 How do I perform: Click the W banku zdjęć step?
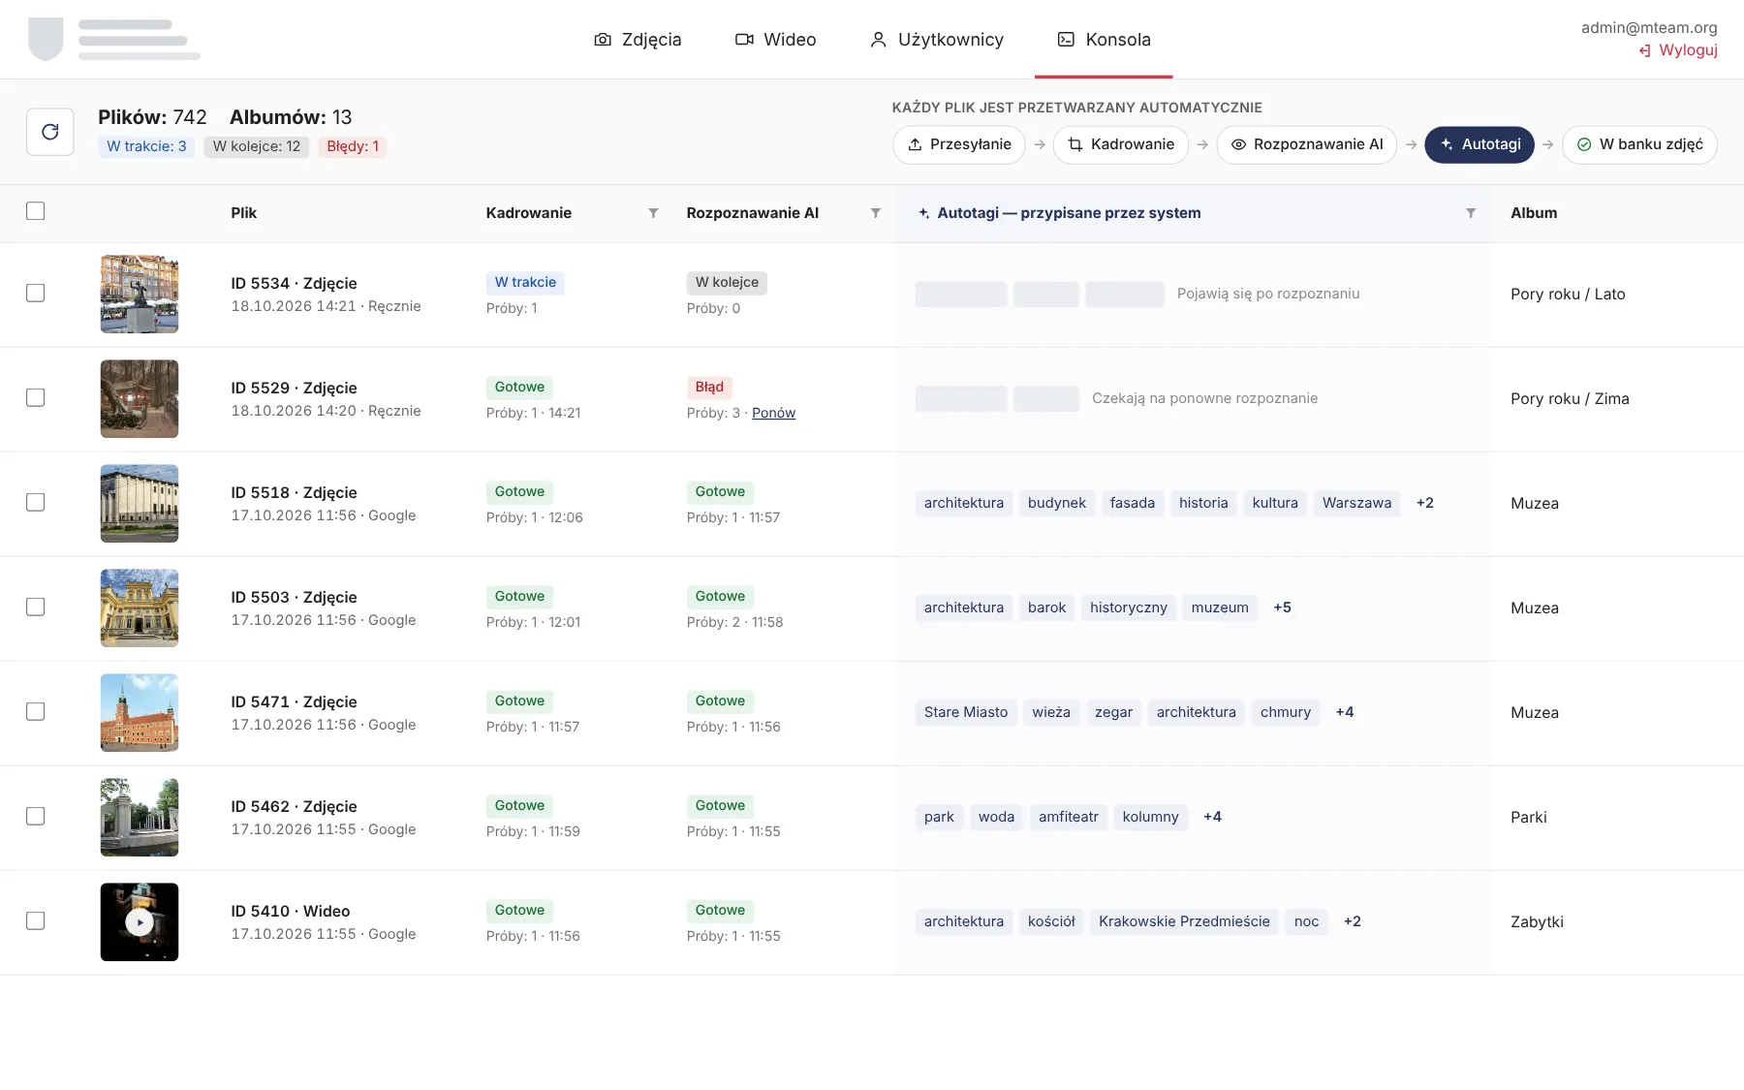tap(1639, 144)
